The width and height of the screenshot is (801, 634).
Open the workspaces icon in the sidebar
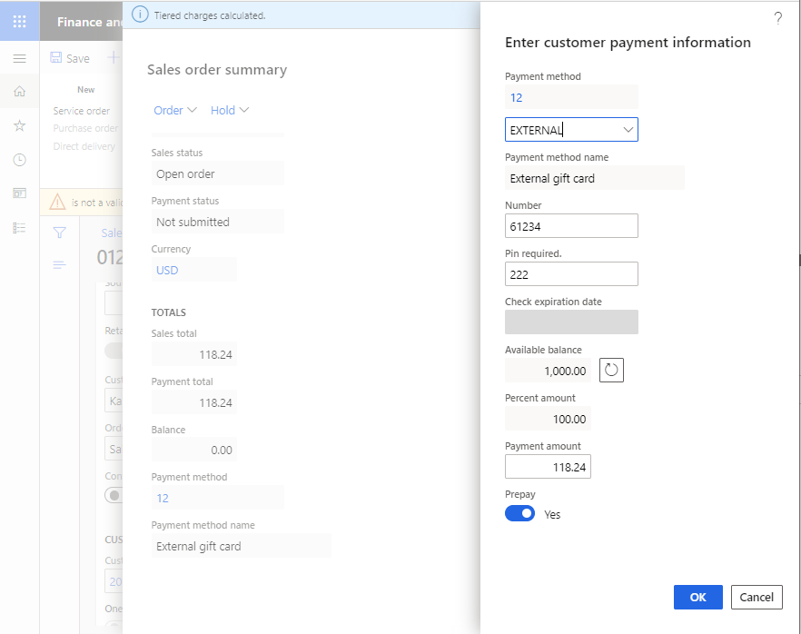pyautogui.click(x=20, y=193)
